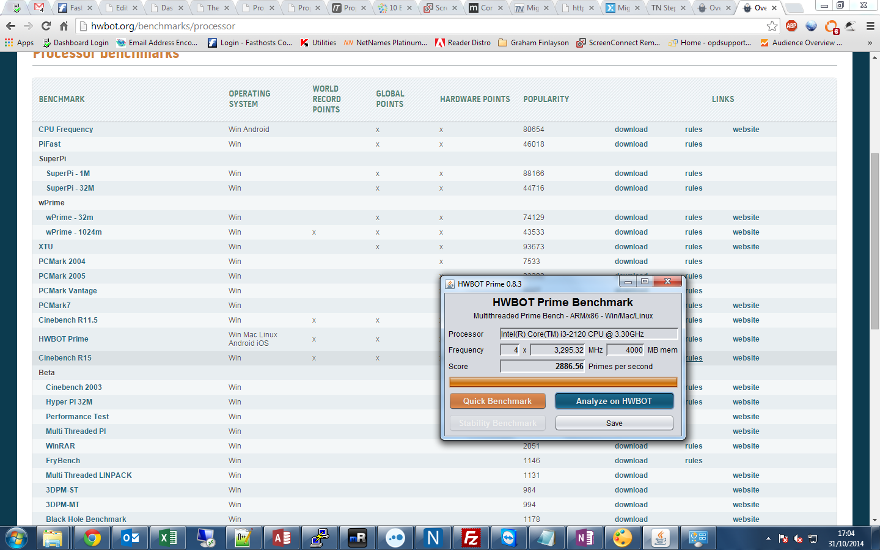Click the MB mem field showing 4000
880x550 pixels.
(x=626, y=350)
